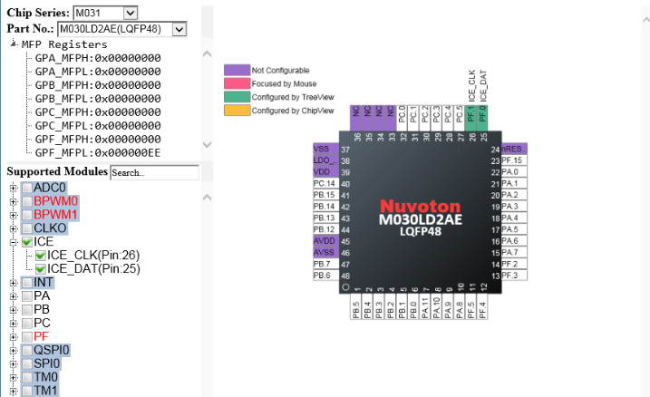
Task: Select pin PA.3 on right side
Action: (514, 206)
